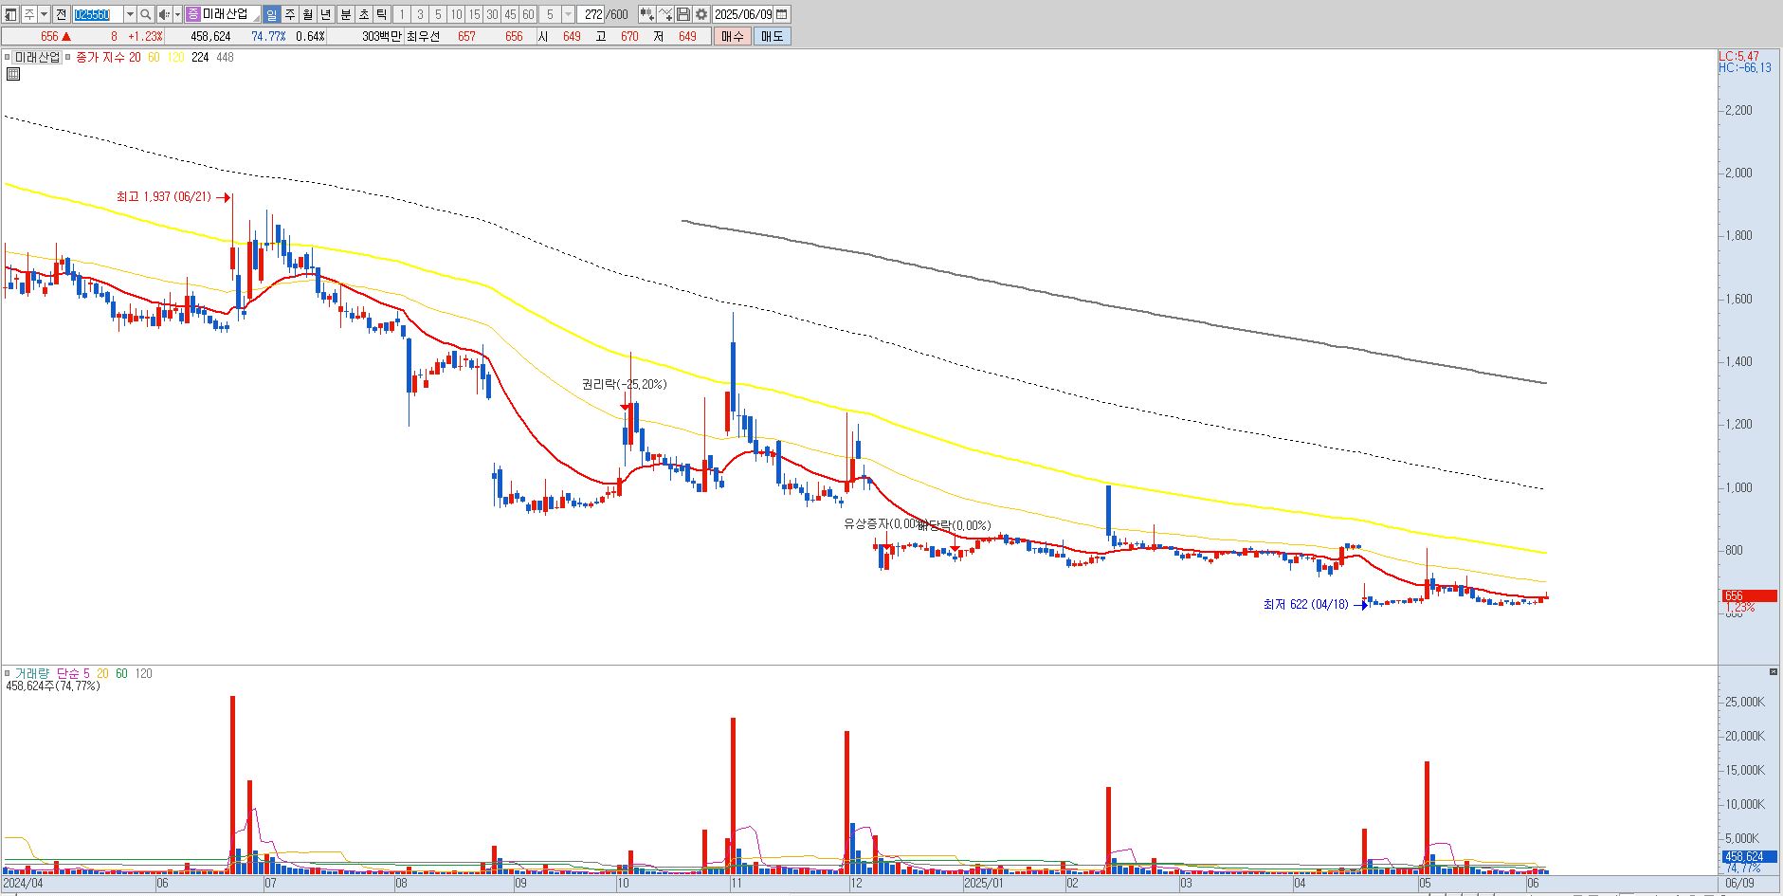Click the grid icon below 미래산업 legend
Image resolution: width=1783 pixels, height=896 pixels.
coord(12,74)
